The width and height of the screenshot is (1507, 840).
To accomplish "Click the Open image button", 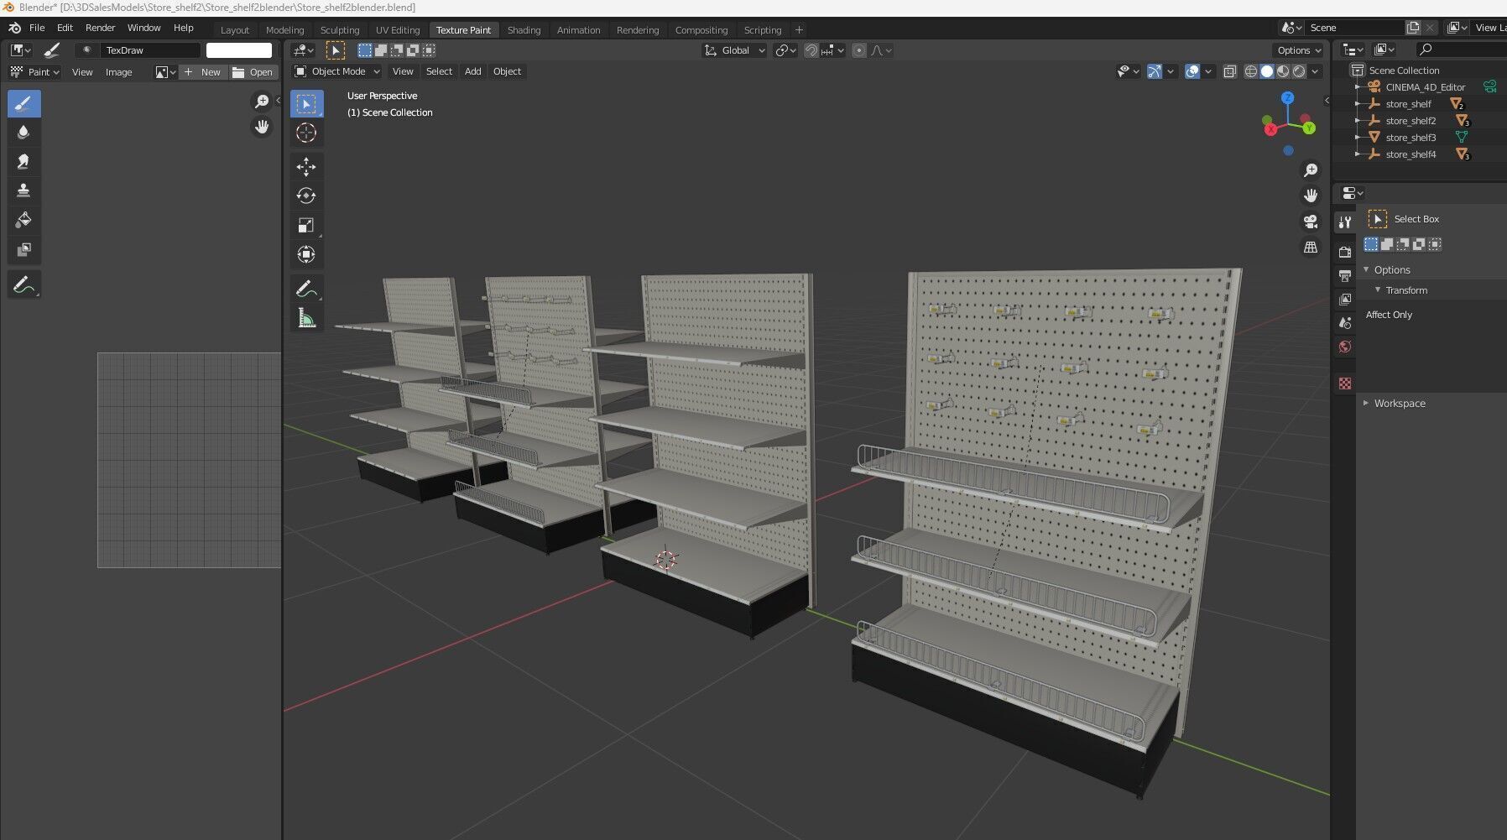I will point(253,72).
